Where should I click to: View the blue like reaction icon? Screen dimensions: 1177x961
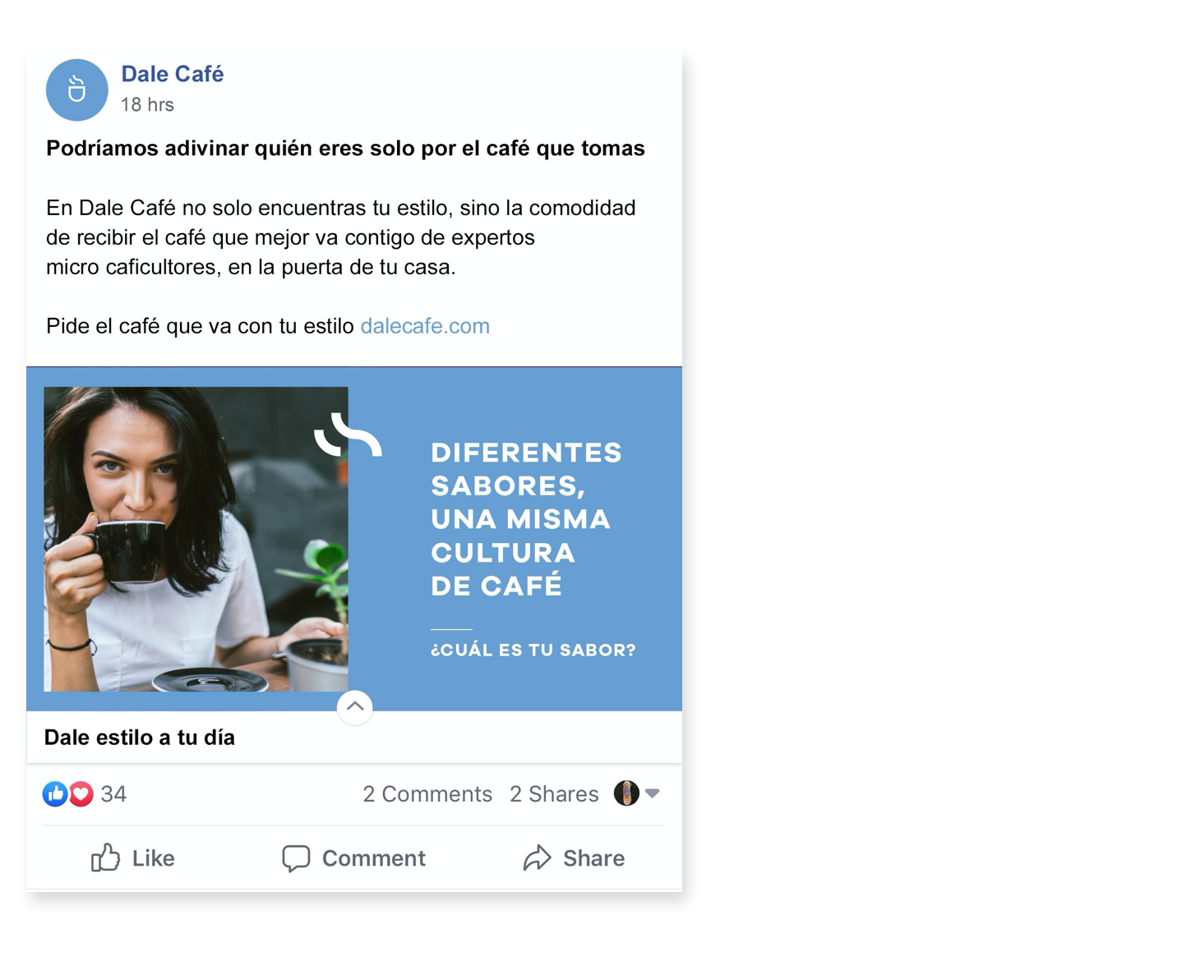(55, 793)
